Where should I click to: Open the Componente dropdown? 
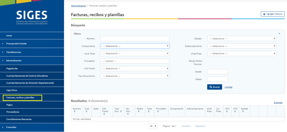pyautogui.click(x=135, y=46)
